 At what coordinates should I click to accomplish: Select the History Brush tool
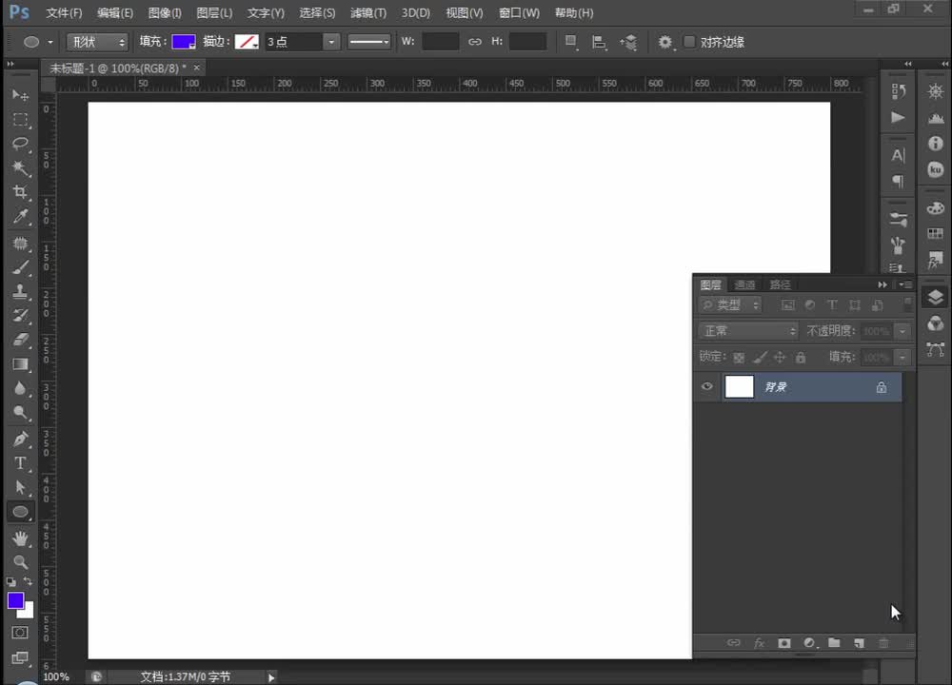tap(20, 316)
